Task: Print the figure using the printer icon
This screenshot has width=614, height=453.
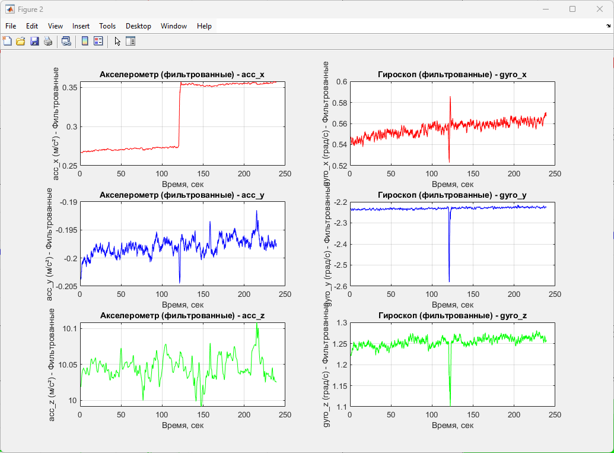Action: [48, 41]
